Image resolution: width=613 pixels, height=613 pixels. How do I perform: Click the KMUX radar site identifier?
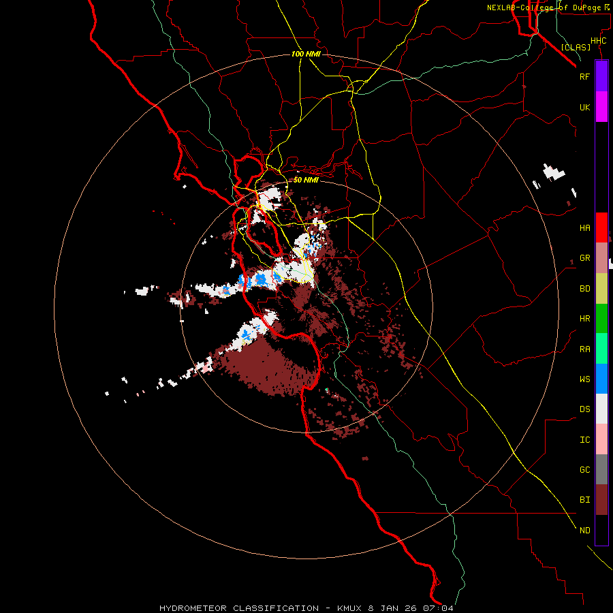350,608
